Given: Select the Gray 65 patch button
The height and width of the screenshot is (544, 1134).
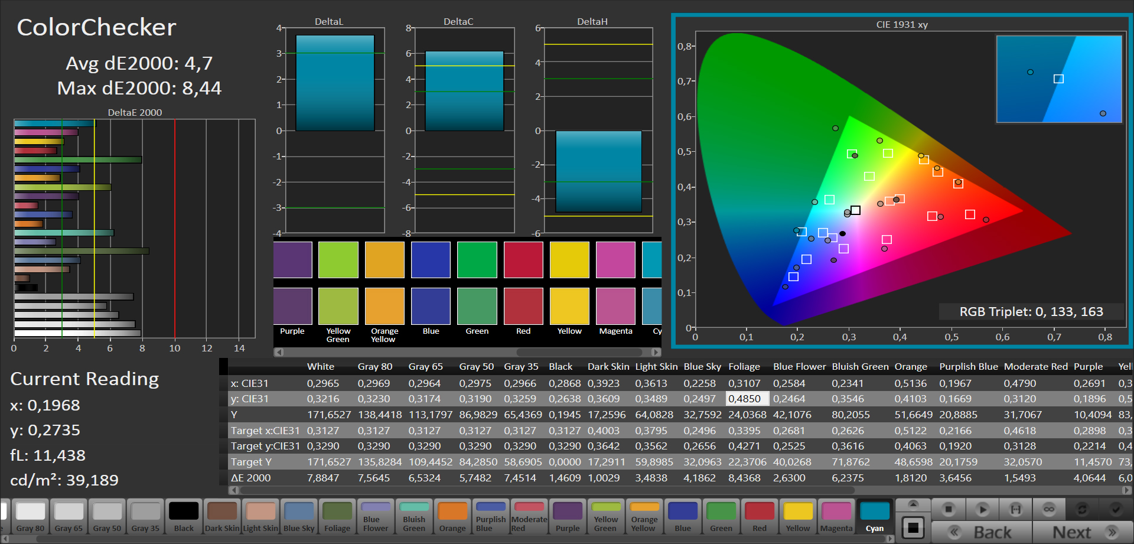Looking at the screenshot, I should 69,517.
